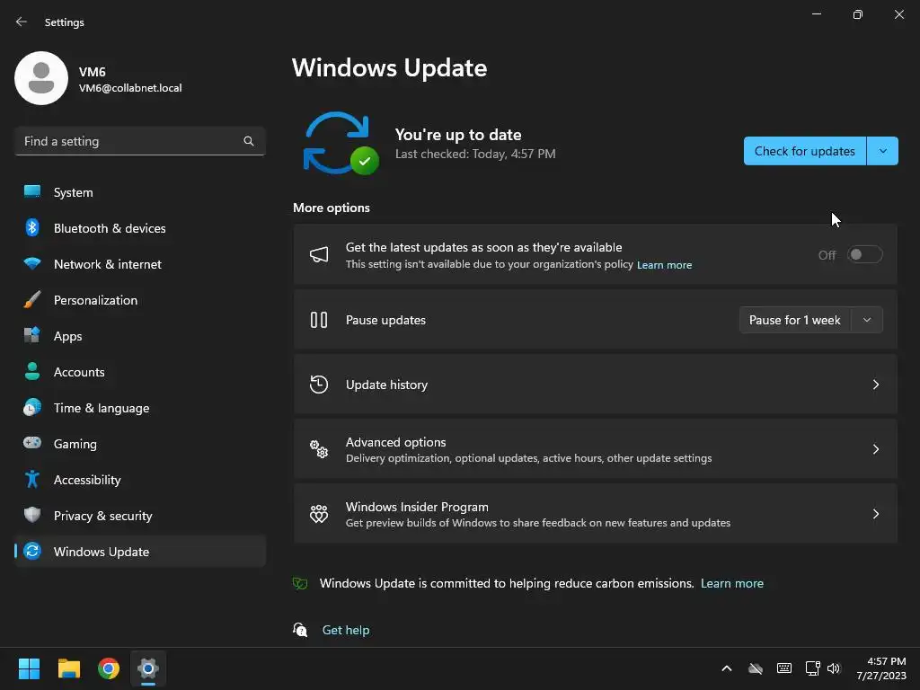The height and width of the screenshot is (690, 920).
Task: Click the Bluetooth icon in sidebar
Action: tap(32, 227)
